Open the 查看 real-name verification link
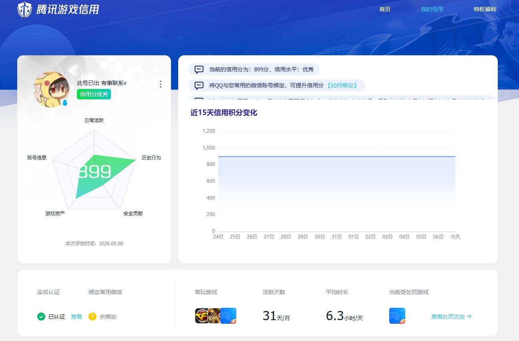Image resolution: width=519 pixels, height=341 pixels. click(76, 317)
